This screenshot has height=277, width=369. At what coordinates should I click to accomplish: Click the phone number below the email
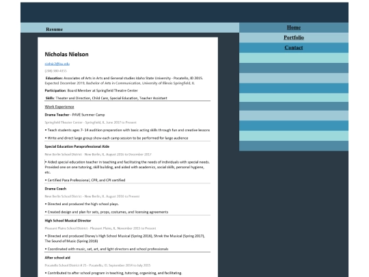[x=56, y=71]
